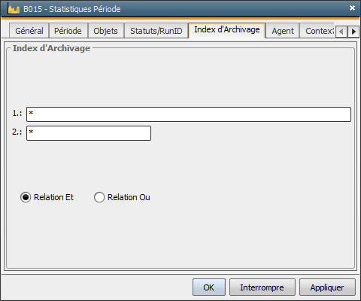This screenshot has width=361, height=301.
Task: Focus the archive index 2 field
Action: (89, 133)
